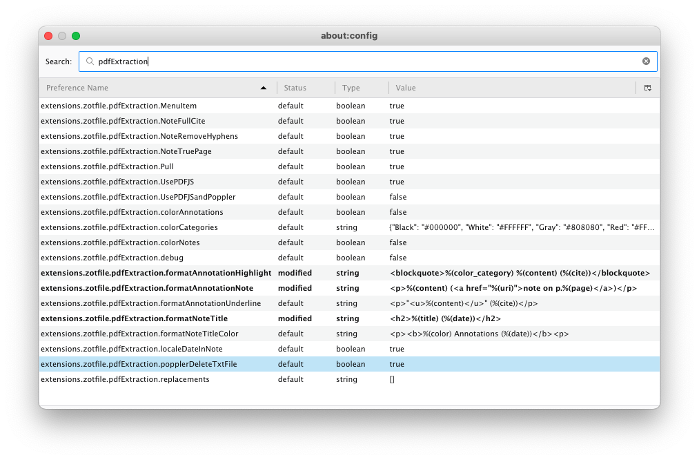Sort by the Status column header

(295, 88)
